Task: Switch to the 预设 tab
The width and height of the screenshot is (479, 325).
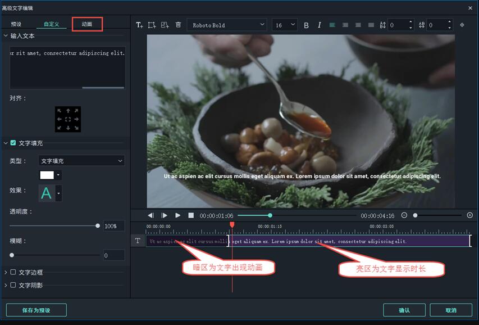Action: tap(16, 24)
